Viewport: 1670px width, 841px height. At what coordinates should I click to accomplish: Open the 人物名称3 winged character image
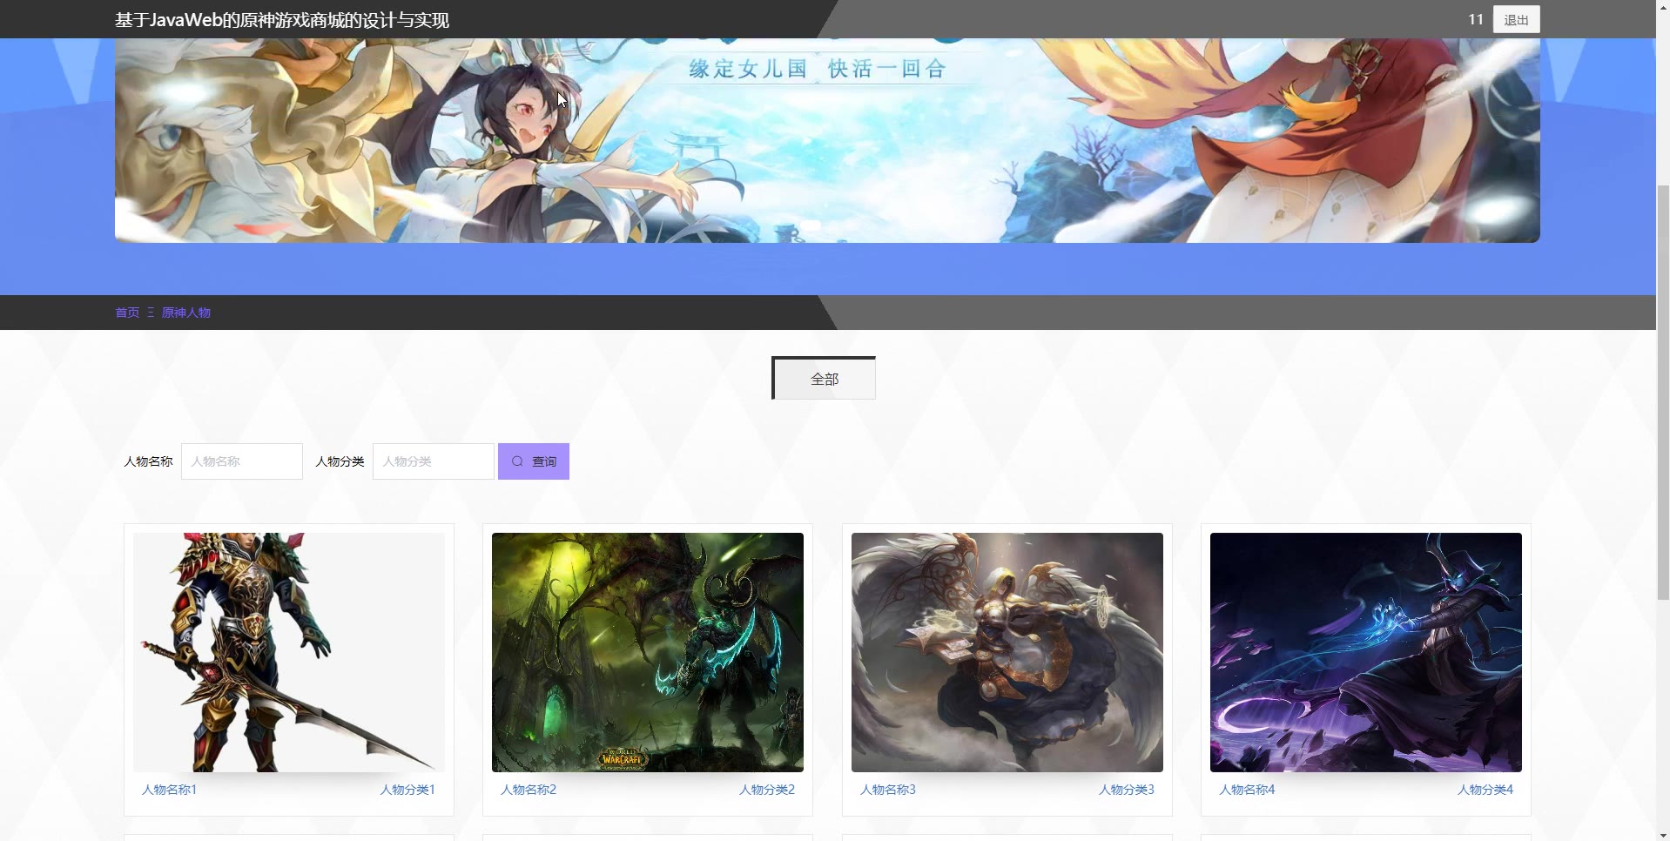pos(1007,652)
